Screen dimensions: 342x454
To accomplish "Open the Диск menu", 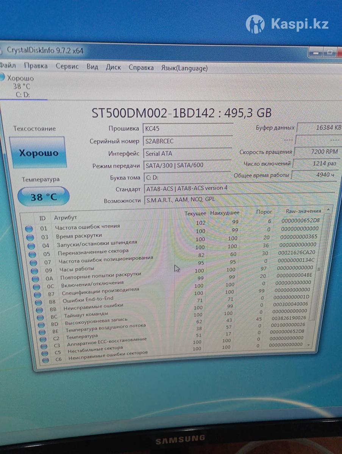I will tap(113, 67).
